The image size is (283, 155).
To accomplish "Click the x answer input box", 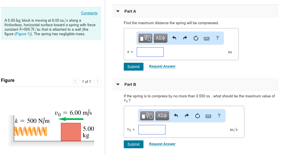I will tap(150, 52).
